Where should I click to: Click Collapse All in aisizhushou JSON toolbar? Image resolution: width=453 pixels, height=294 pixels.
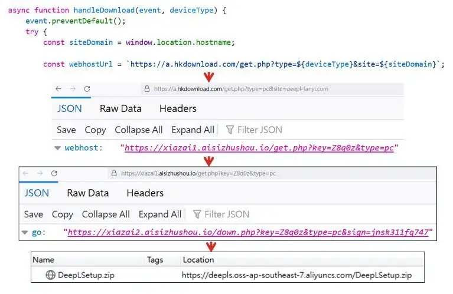(106, 214)
